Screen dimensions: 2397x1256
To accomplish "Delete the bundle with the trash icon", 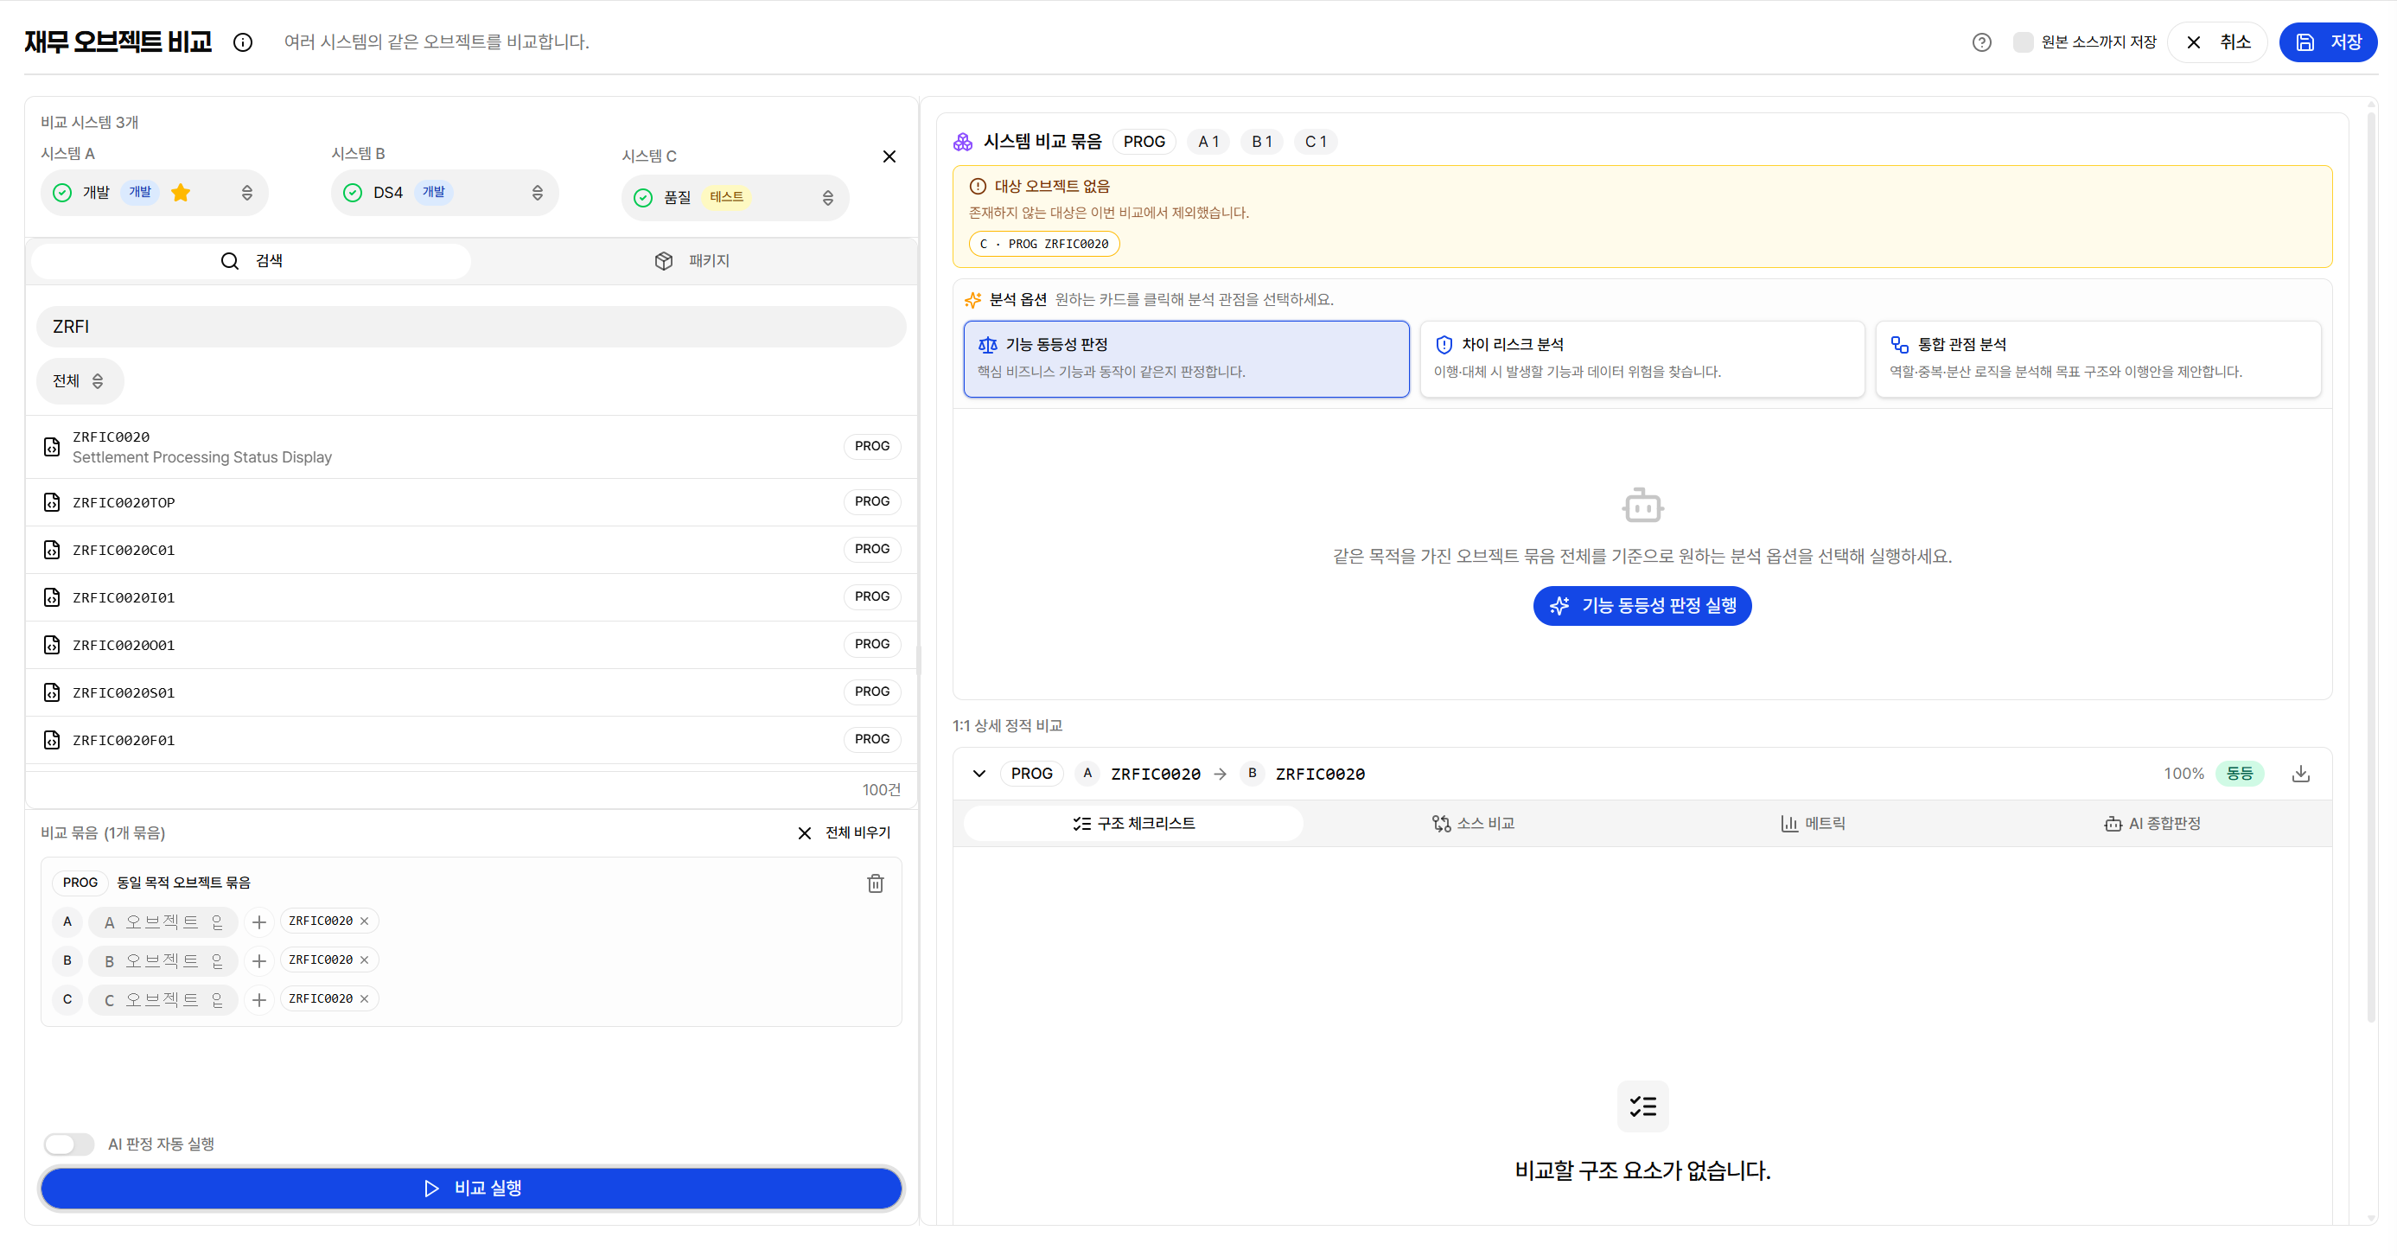I will [875, 883].
